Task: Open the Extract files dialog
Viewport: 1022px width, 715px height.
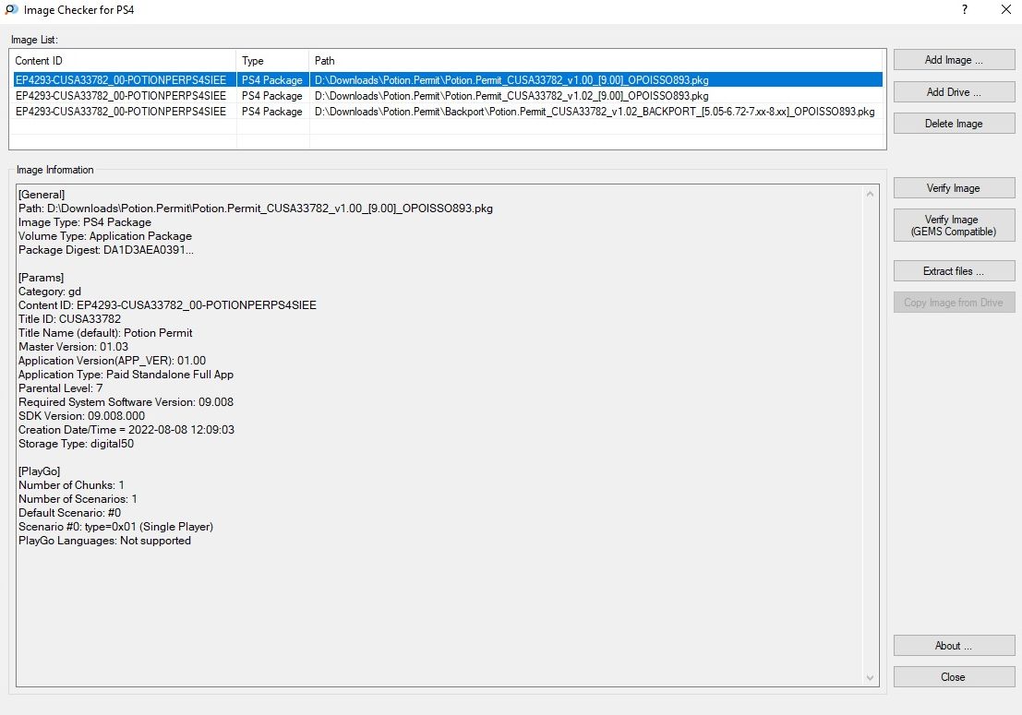Action: (x=954, y=271)
